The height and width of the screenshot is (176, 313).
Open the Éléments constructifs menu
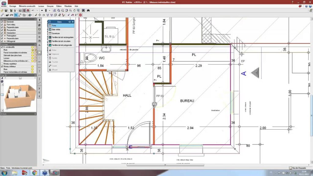coord(27,6)
